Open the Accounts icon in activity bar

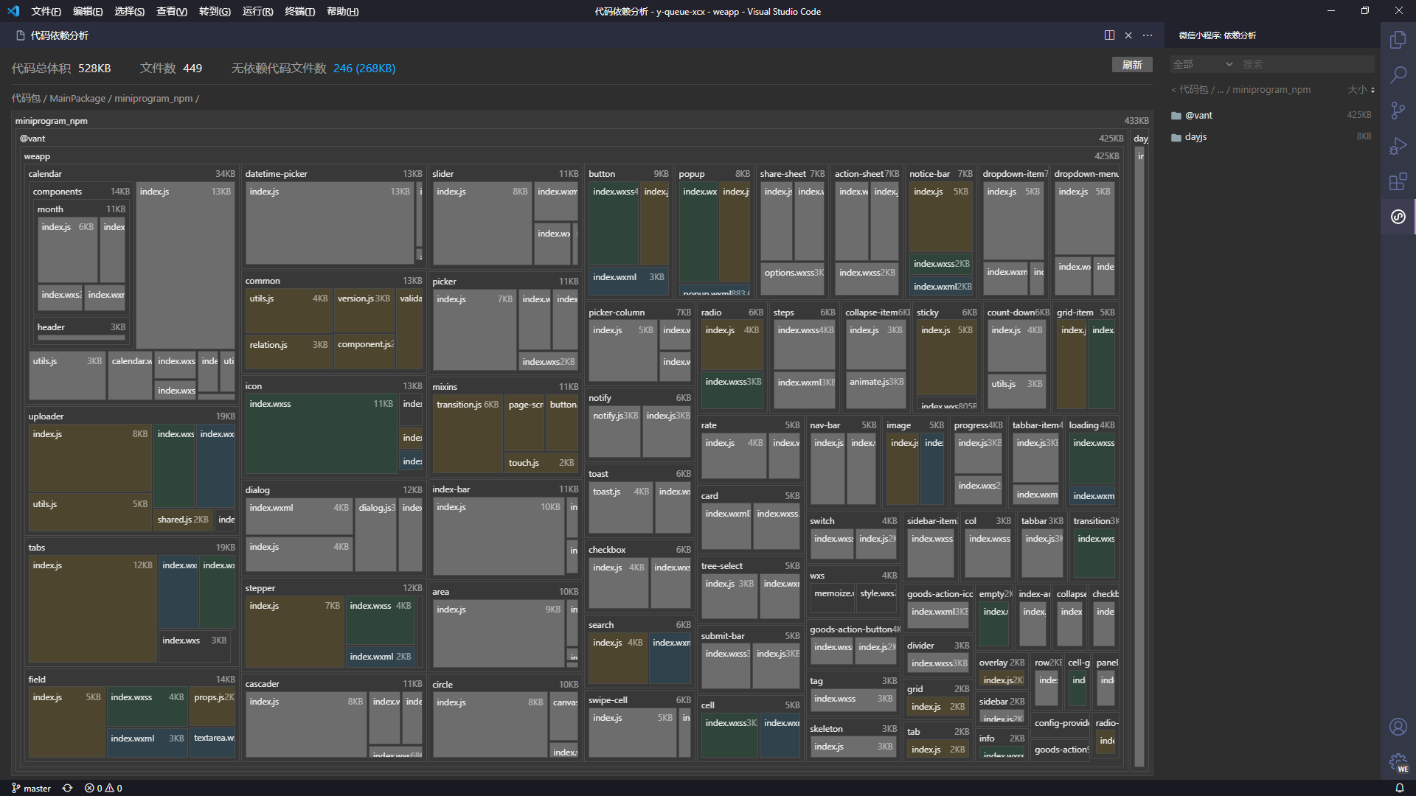point(1398,727)
